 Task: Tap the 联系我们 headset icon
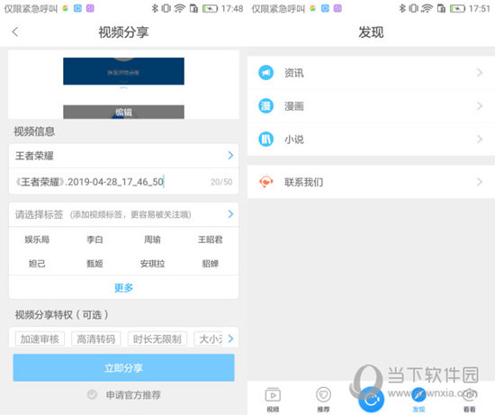[265, 182]
